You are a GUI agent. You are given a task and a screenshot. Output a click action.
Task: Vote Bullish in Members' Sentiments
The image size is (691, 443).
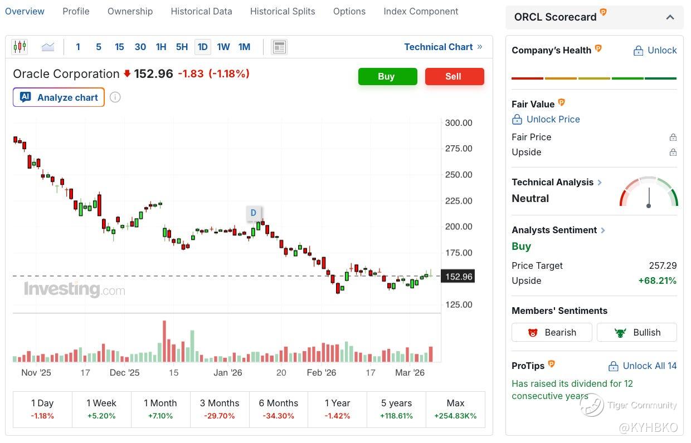point(637,332)
